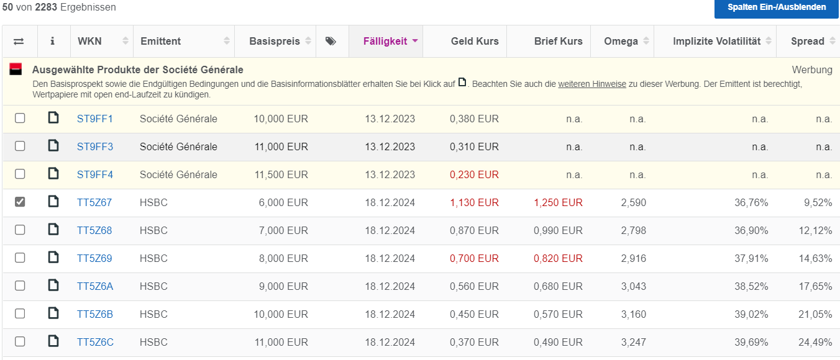Open the document icon in the ST9FF4 row

[53, 174]
